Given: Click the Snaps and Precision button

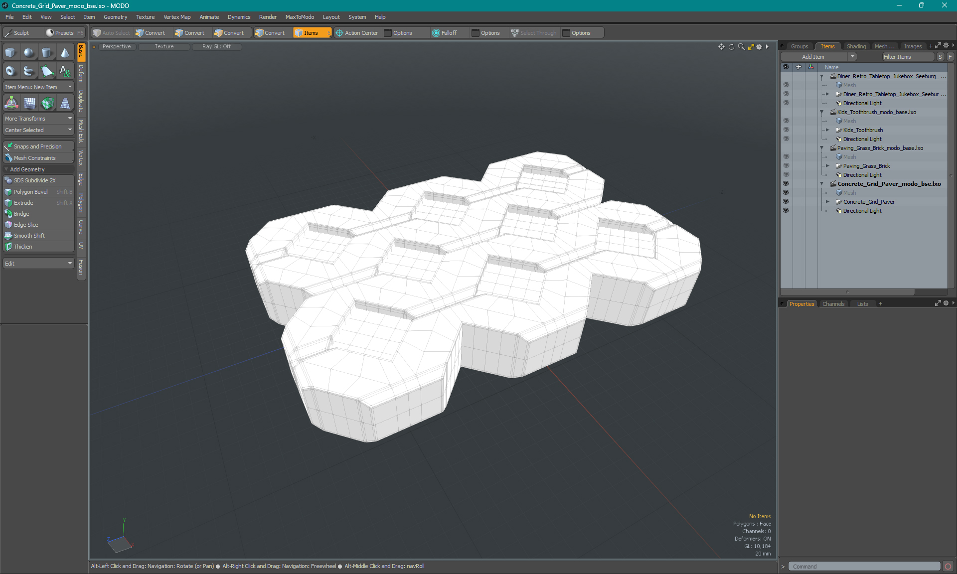Looking at the screenshot, I should [x=38, y=146].
